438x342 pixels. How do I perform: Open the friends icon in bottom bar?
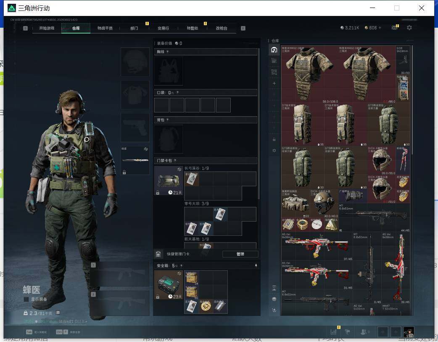(364, 332)
